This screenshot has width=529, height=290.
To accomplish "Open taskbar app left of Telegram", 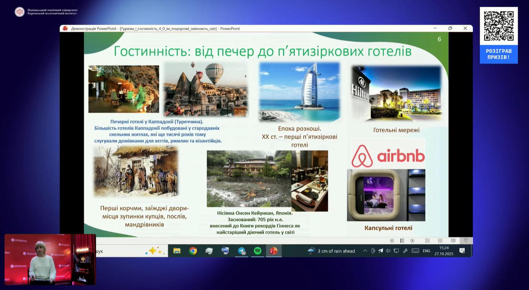I will pyautogui.click(x=225, y=251).
